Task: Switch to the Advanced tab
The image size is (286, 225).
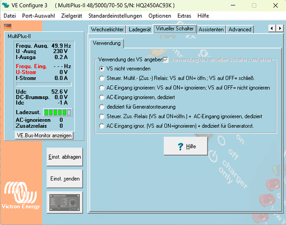Action: coord(240,29)
